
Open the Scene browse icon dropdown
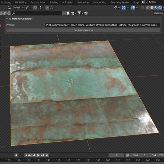(x=144, y=2)
